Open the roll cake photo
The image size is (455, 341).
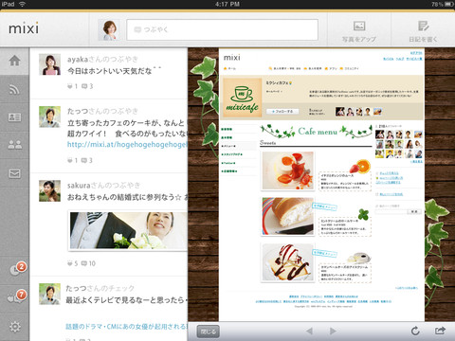coord(288,217)
